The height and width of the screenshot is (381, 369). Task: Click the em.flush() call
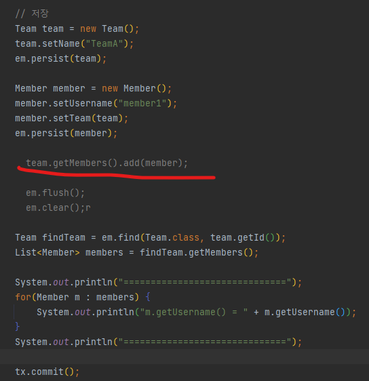(x=55, y=193)
